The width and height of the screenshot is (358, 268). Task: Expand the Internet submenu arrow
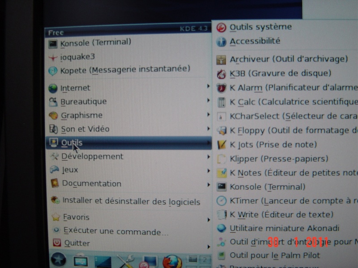point(208,86)
